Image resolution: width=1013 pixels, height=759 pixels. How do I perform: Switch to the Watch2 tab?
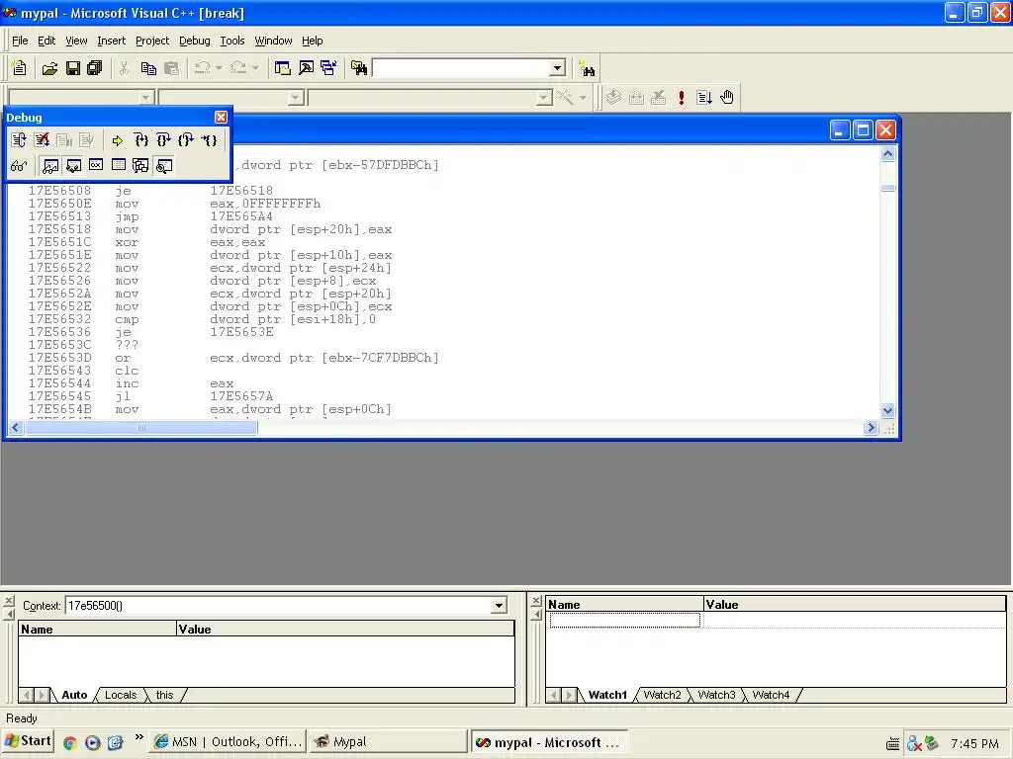coord(662,695)
